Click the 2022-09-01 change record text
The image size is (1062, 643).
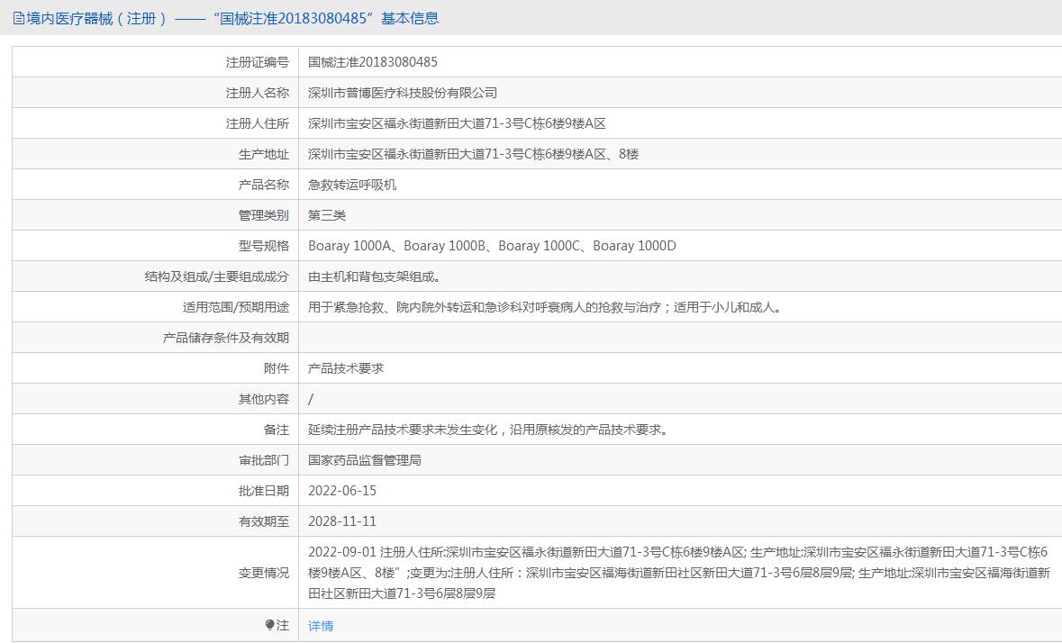(342, 552)
